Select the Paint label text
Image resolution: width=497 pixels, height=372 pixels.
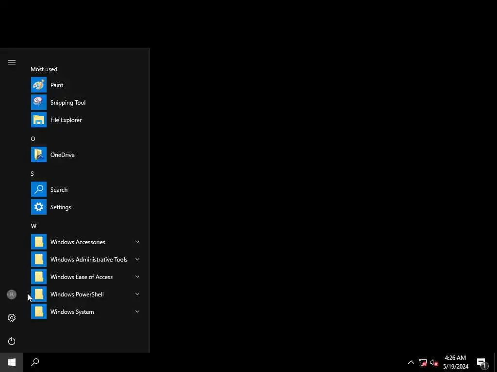pos(57,85)
